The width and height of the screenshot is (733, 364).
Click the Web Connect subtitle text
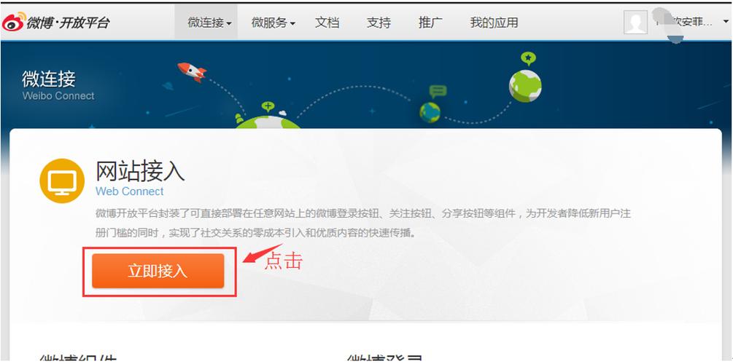(x=130, y=191)
